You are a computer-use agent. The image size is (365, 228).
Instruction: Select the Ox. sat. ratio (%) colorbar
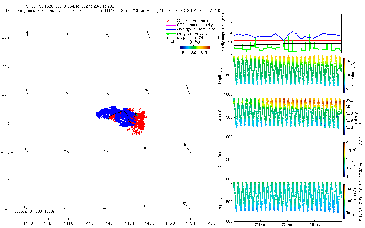pyautogui.click(x=344, y=202)
